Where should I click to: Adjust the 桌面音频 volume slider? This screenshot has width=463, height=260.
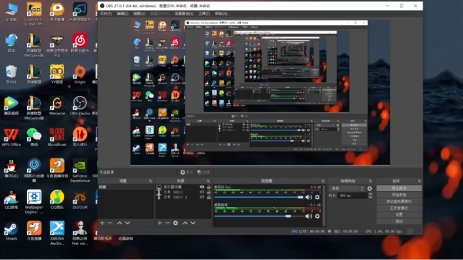(259, 216)
